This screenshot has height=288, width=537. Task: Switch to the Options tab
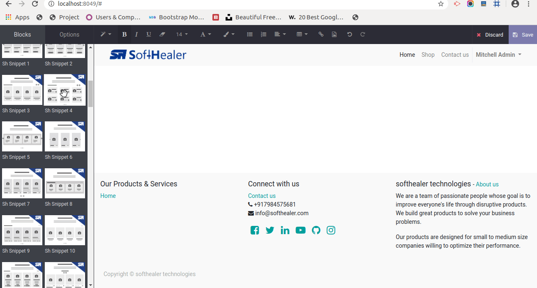tap(69, 35)
